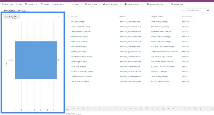Click the Create view button

177,4
